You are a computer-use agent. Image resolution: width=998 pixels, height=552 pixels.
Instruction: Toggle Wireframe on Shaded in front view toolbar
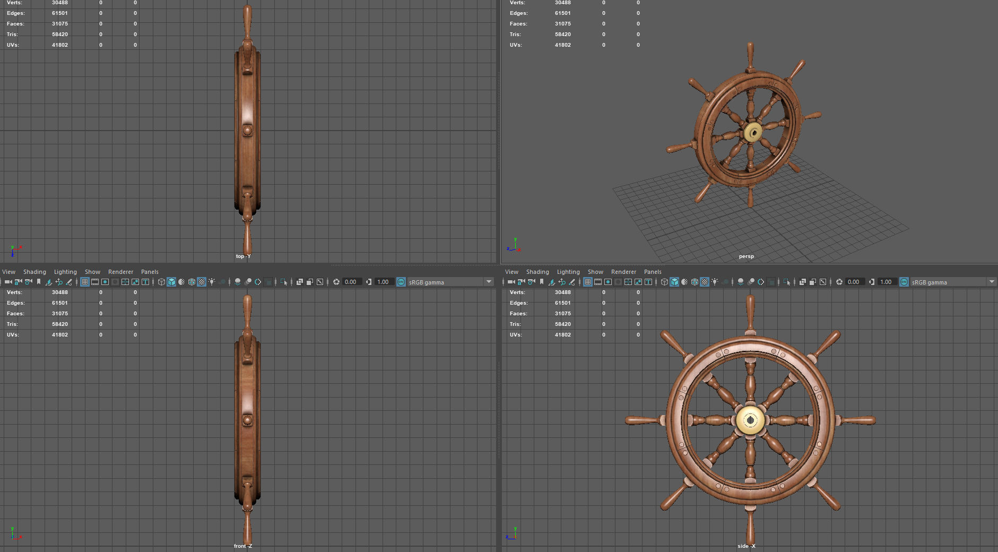pos(192,282)
